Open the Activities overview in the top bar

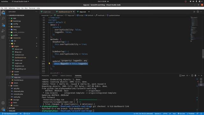point(4,1)
